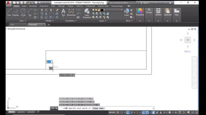This screenshot has width=206, height=115.
Task: Expand the Annotation panel
Action: point(71,21)
